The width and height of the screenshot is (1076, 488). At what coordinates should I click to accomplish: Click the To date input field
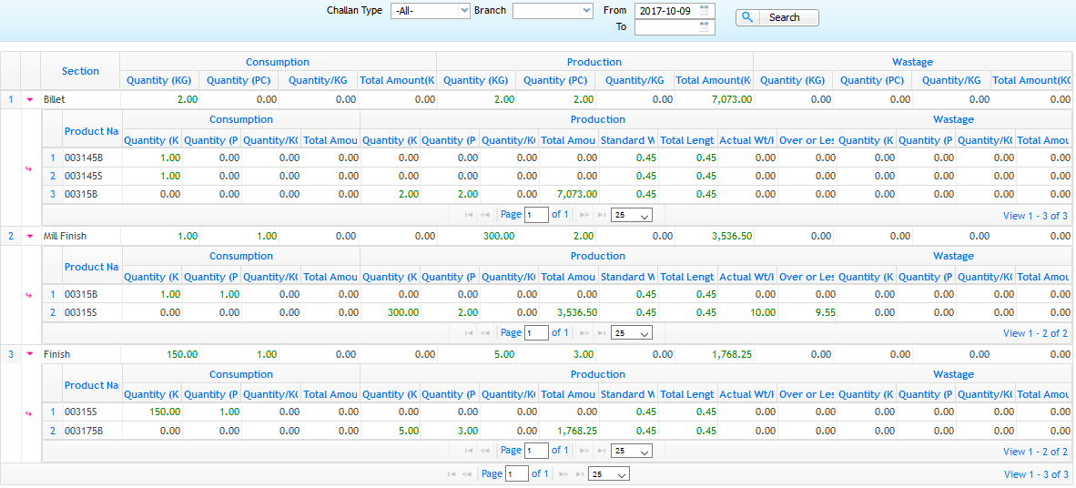pyautogui.click(x=666, y=27)
